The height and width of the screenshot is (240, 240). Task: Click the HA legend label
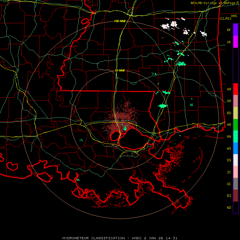pyautogui.click(x=229, y=89)
